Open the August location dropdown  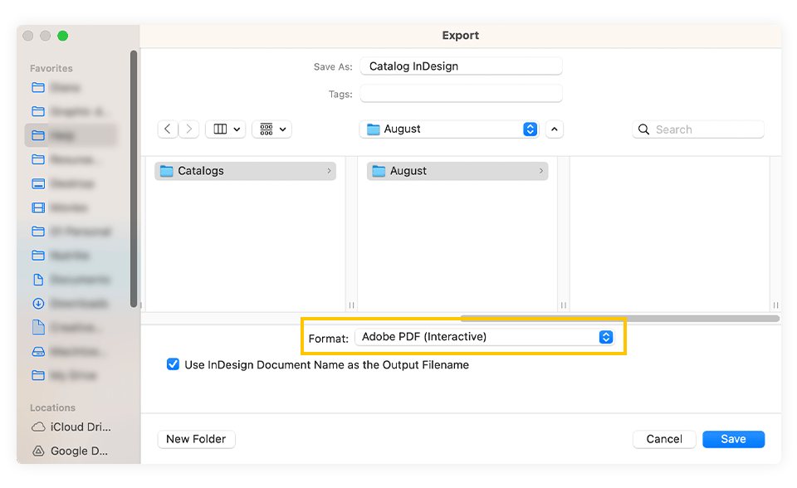click(530, 129)
